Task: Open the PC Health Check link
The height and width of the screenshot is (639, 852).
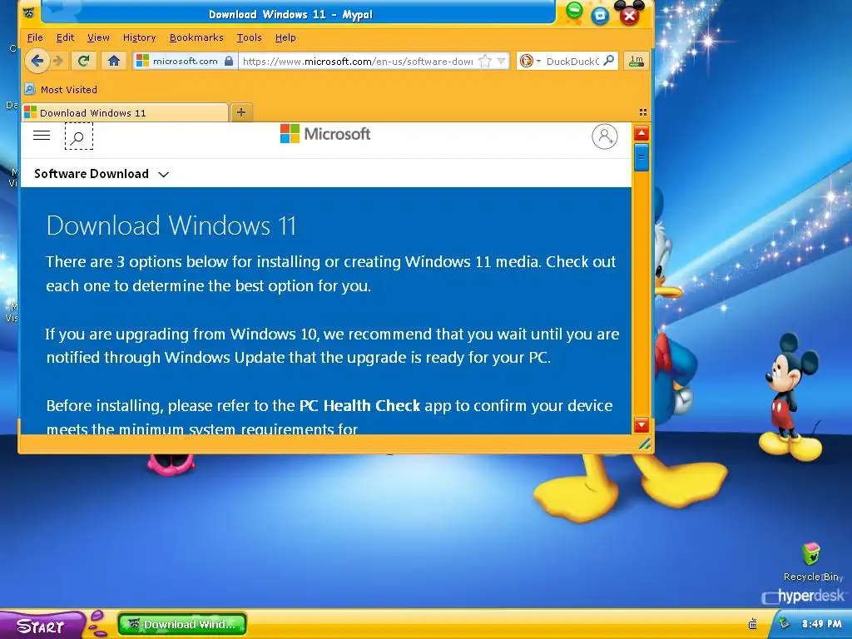Action: (359, 406)
